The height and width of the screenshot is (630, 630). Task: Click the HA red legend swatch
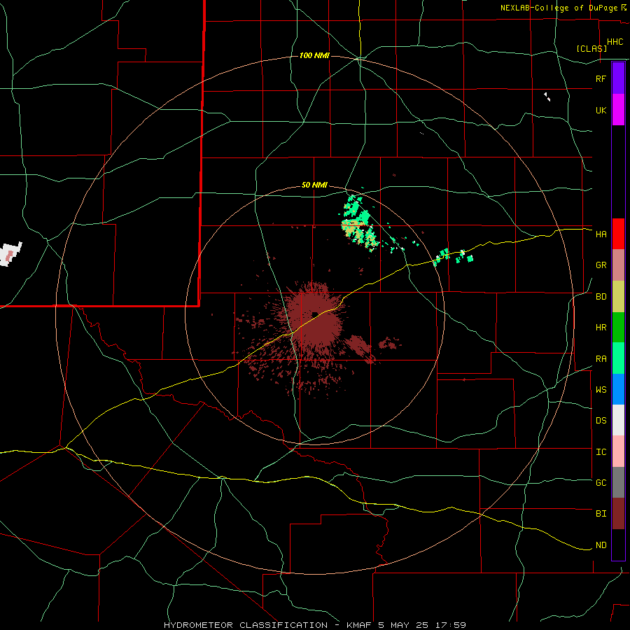[618, 234]
